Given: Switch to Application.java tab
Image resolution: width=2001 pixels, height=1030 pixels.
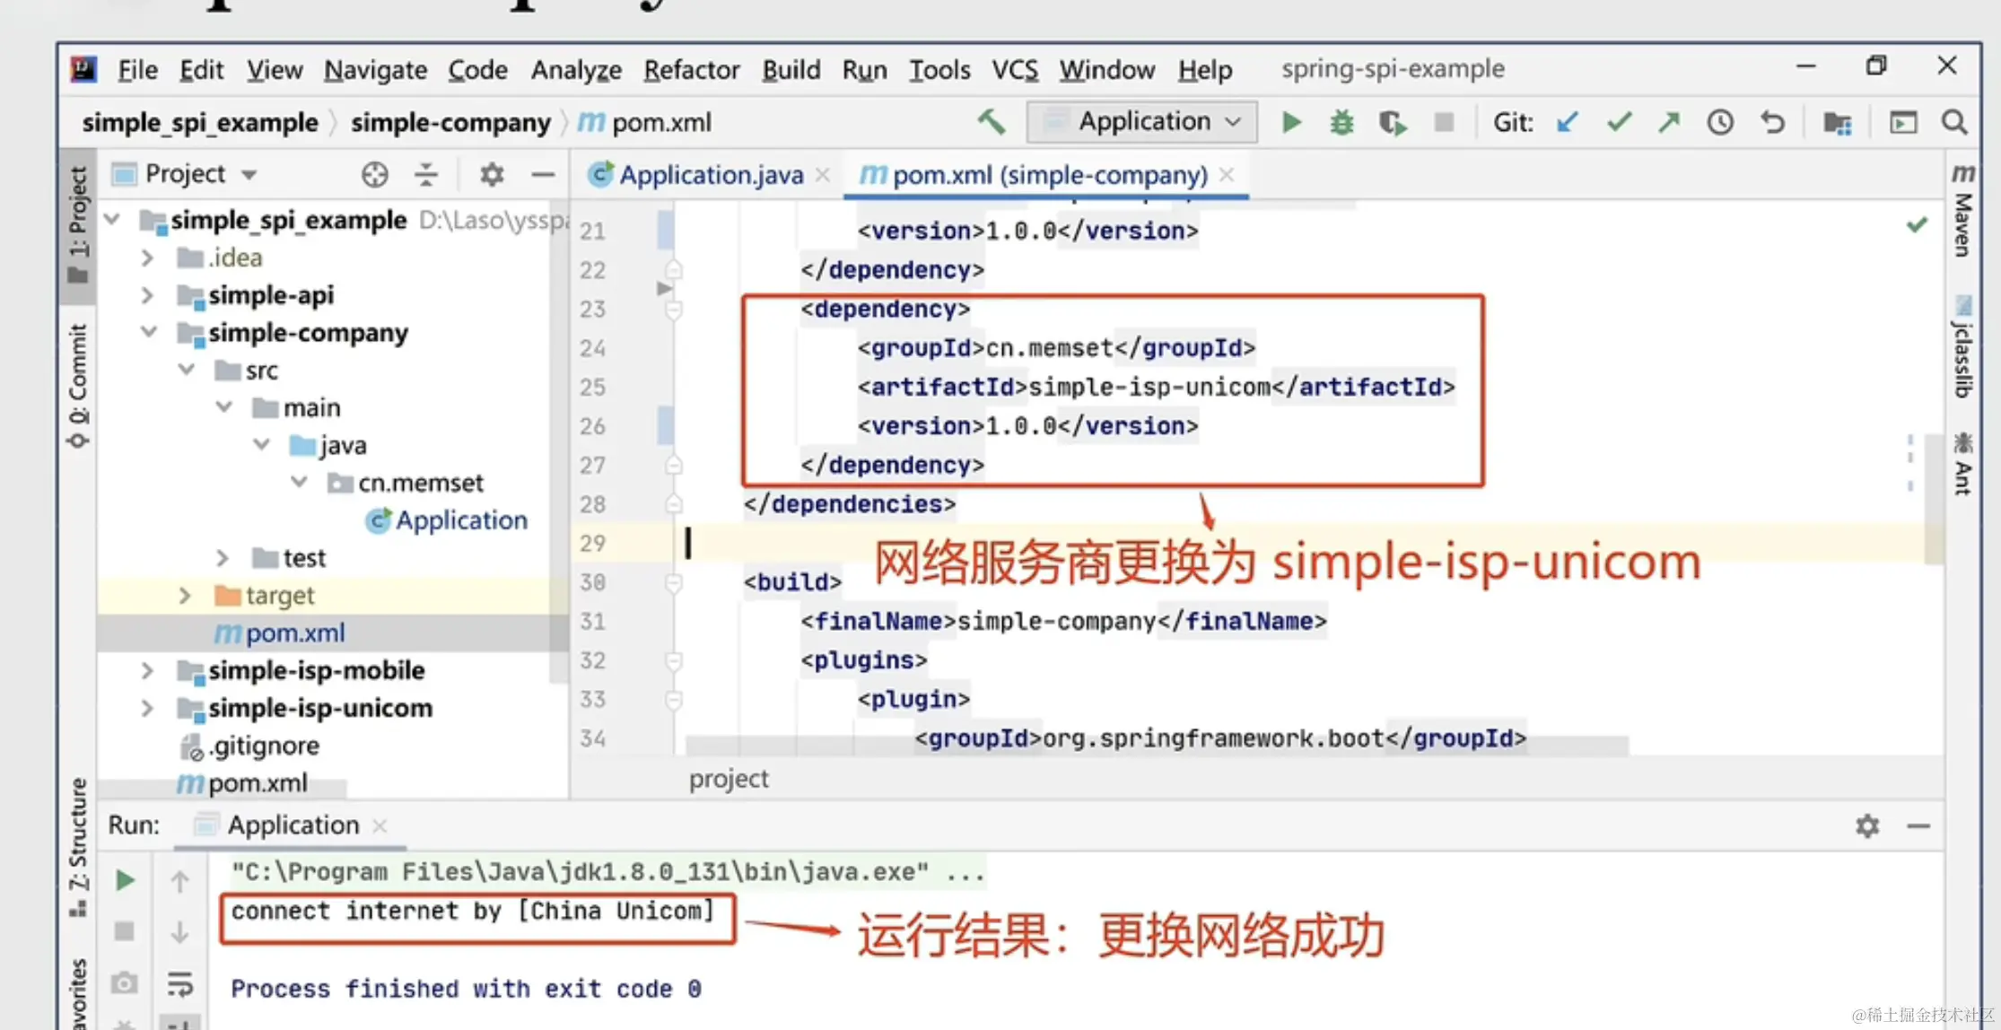Looking at the screenshot, I should pos(710,175).
